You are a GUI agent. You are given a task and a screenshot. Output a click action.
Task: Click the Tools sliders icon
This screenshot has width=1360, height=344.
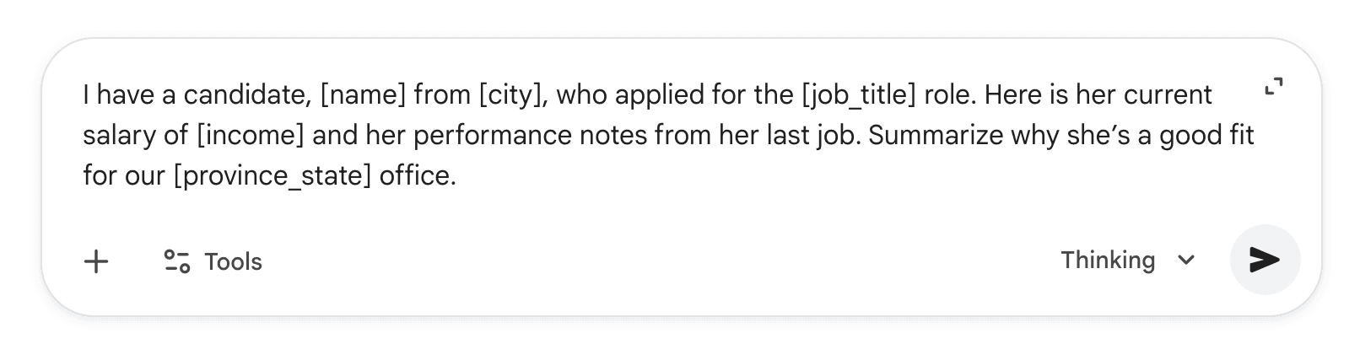click(176, 261)
